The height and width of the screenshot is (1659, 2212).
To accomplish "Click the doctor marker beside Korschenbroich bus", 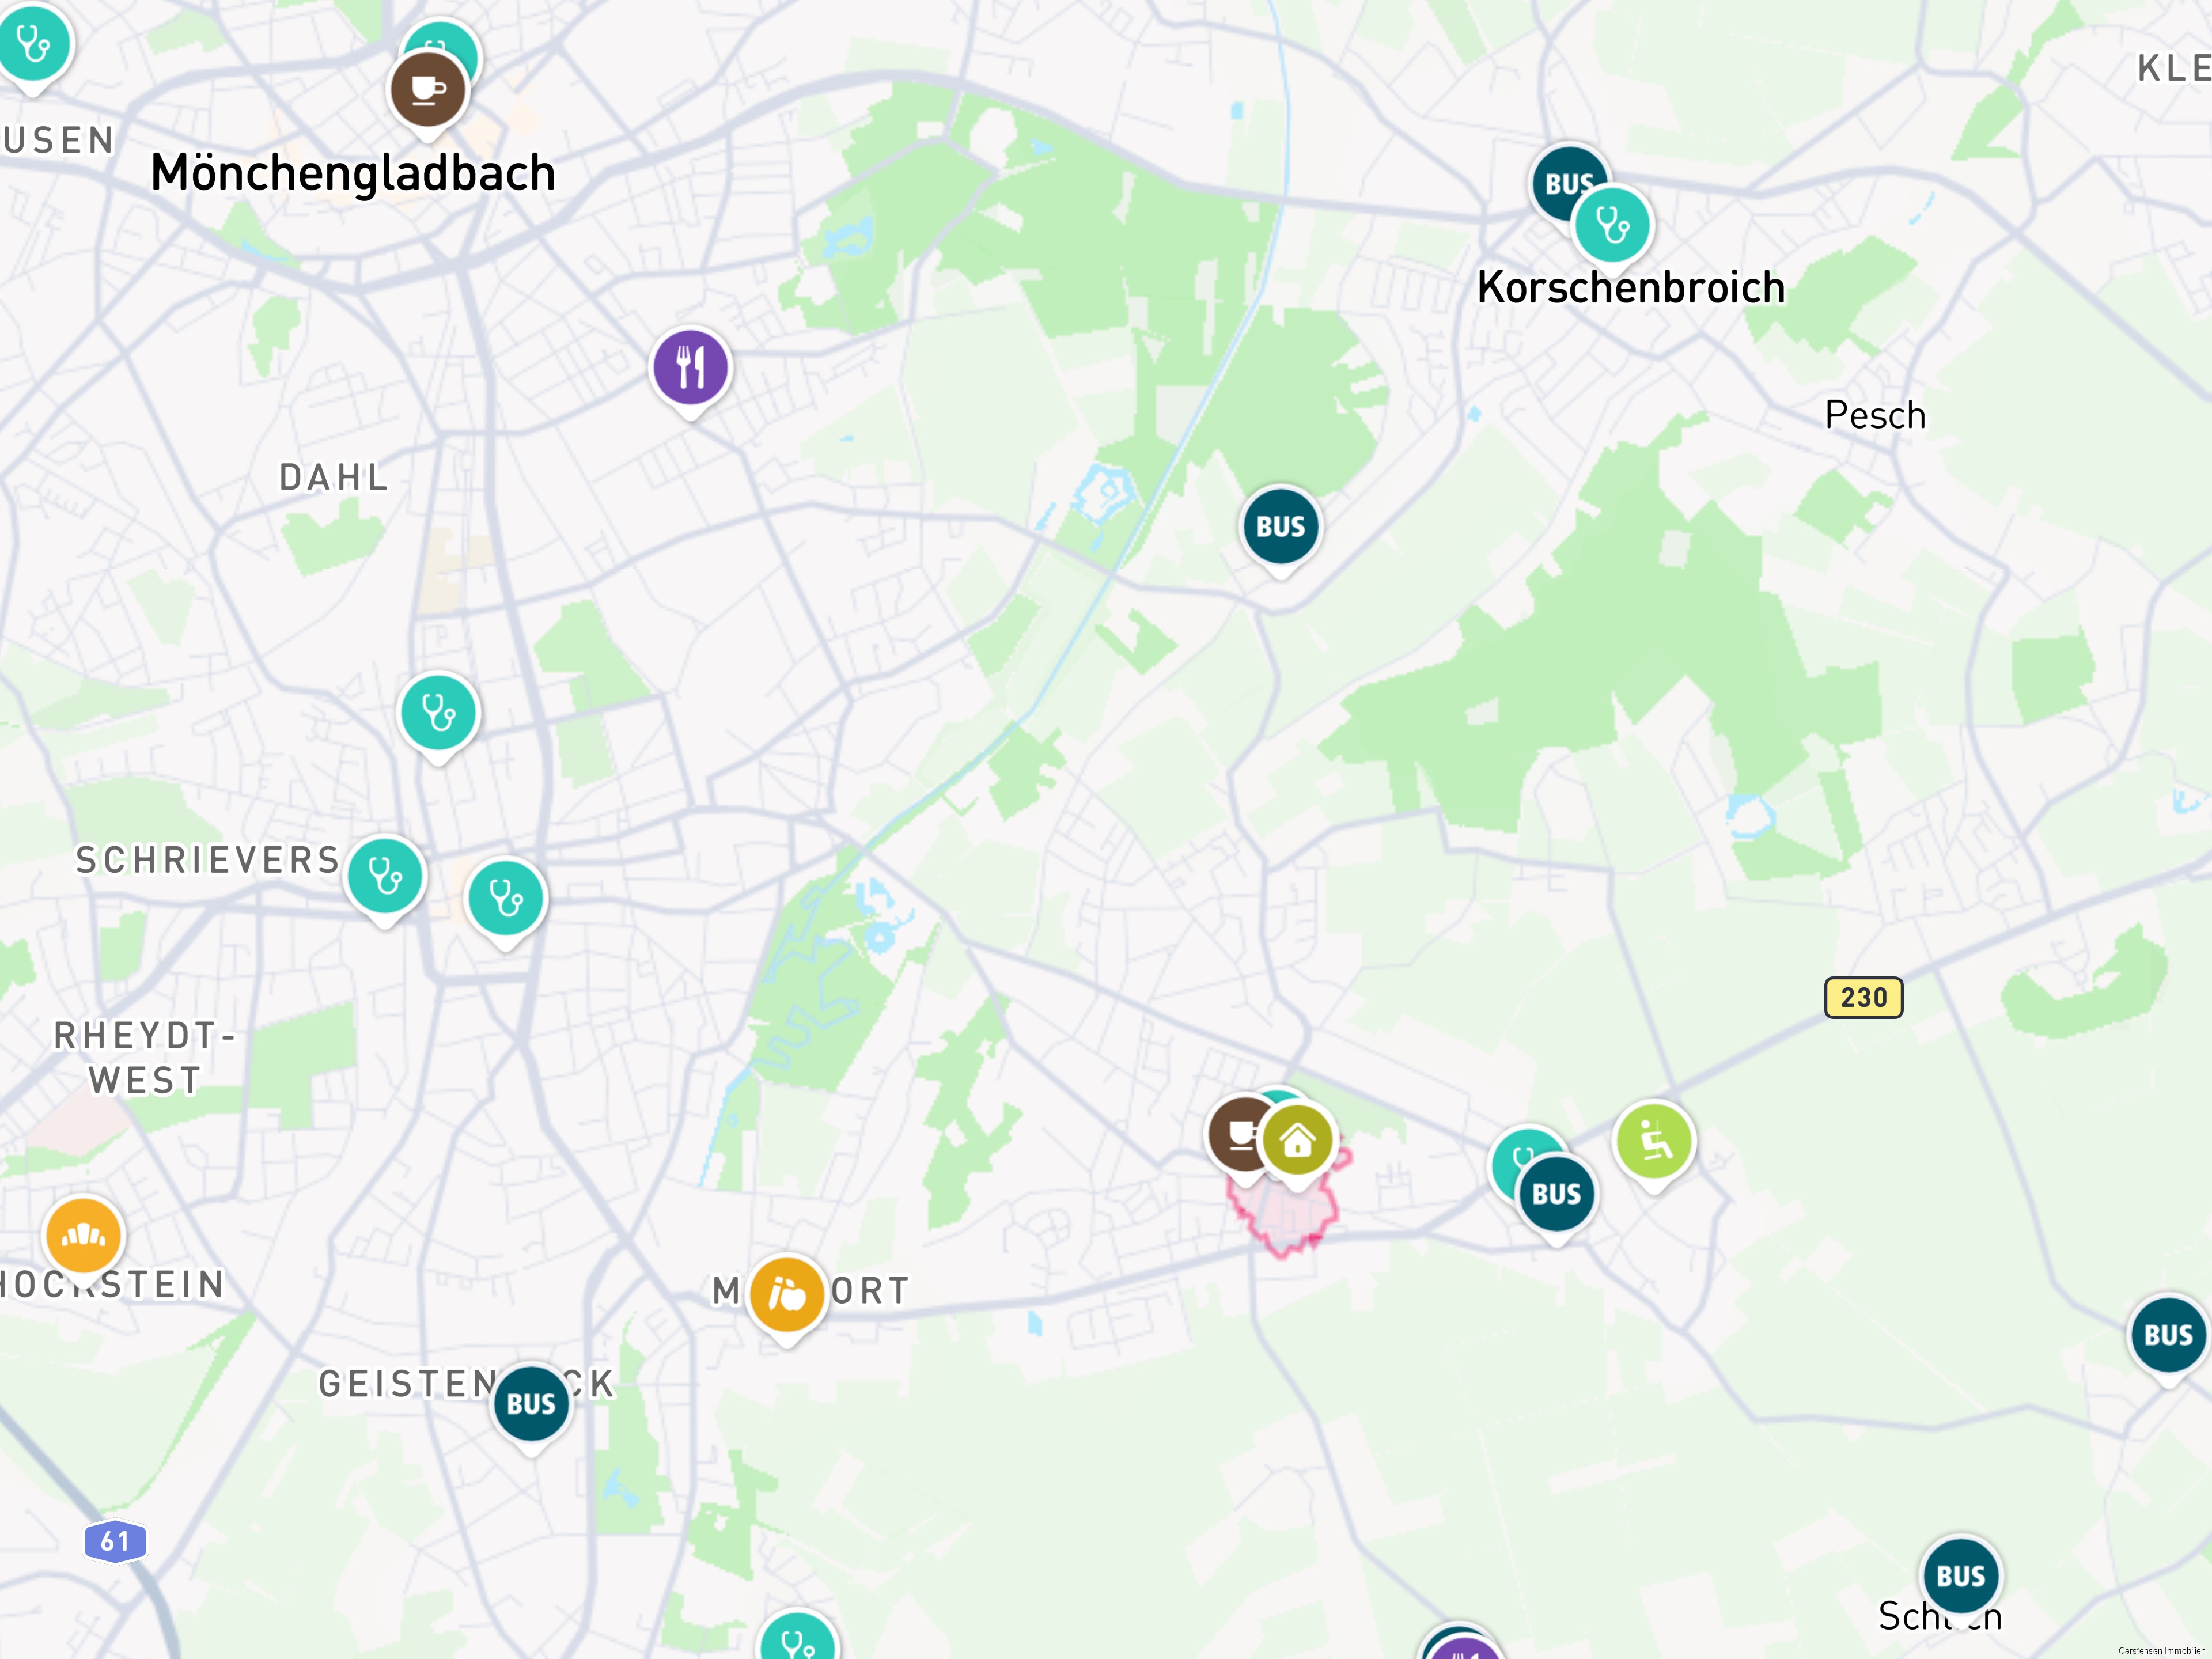I will point(1612,225).
